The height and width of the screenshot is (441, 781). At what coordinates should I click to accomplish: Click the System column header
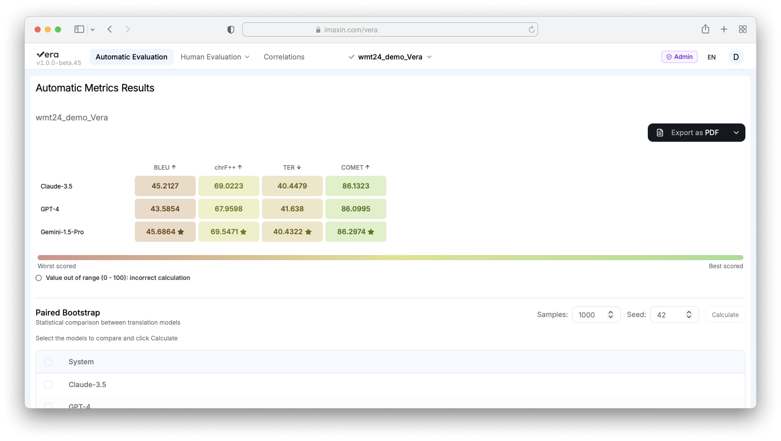(x=81, y=362)
